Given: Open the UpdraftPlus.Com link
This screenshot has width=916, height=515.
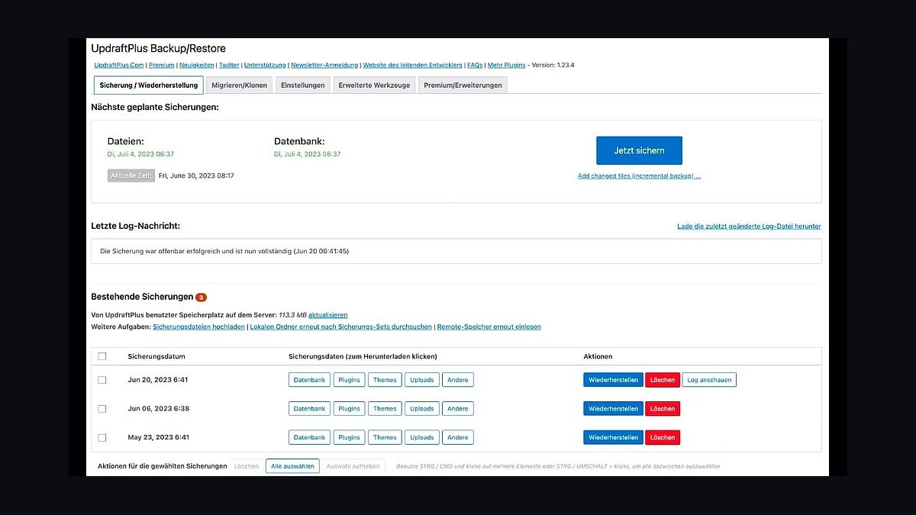Looking at the screenshot, I should [x=119, y=65].
